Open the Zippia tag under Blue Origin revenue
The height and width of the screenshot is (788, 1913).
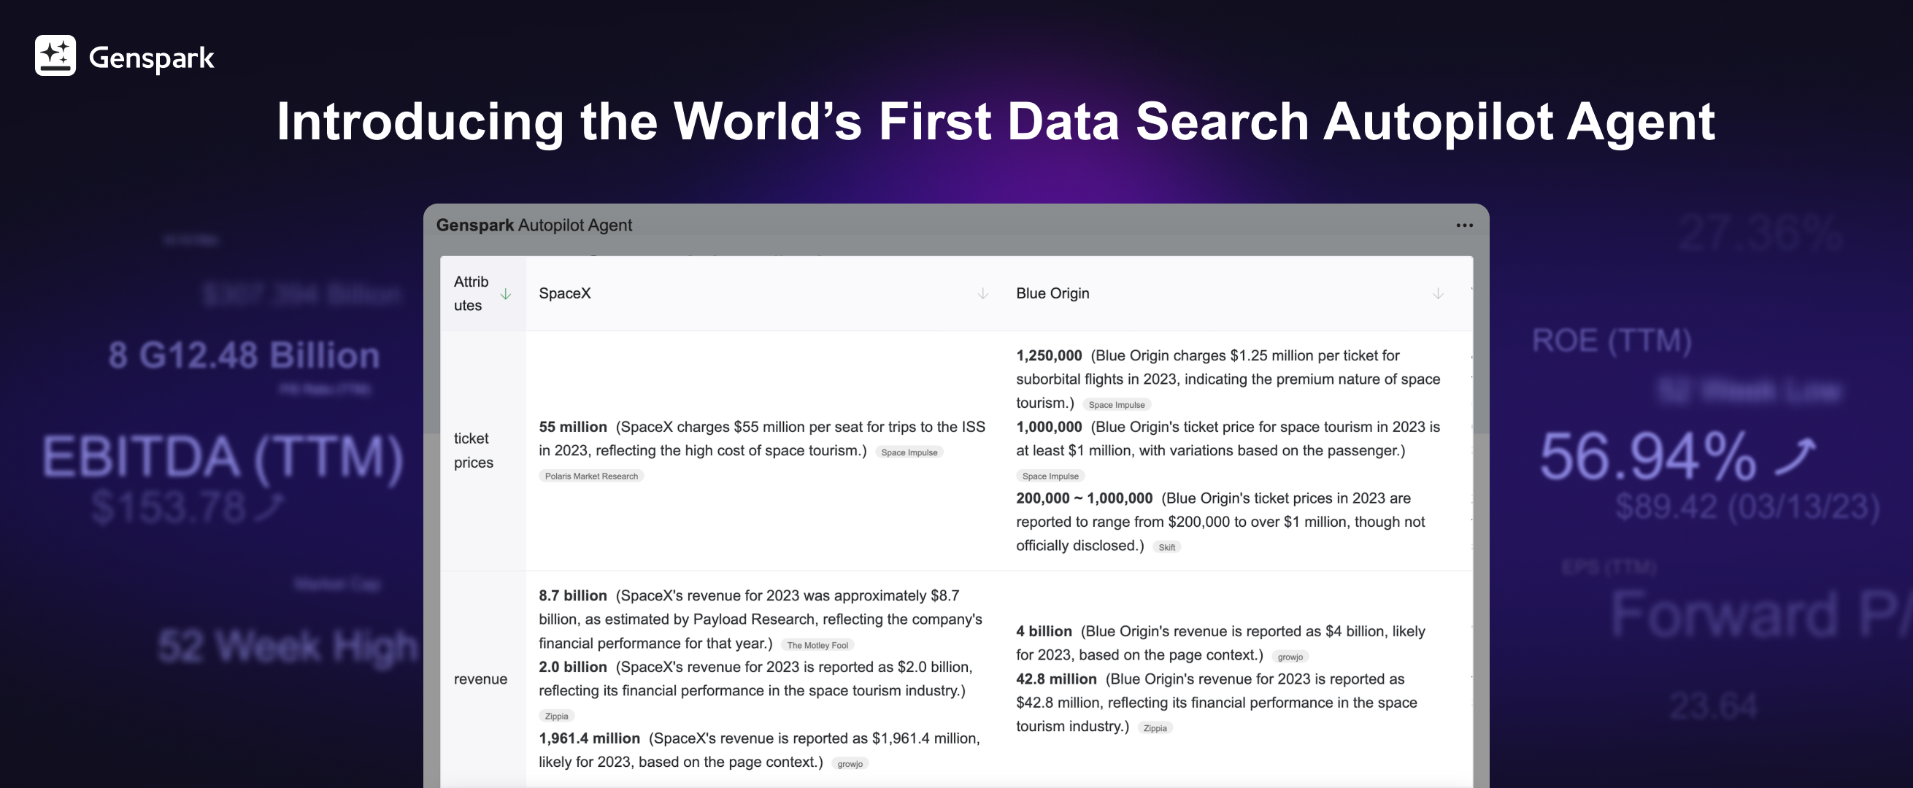[x=1155, y=728]
